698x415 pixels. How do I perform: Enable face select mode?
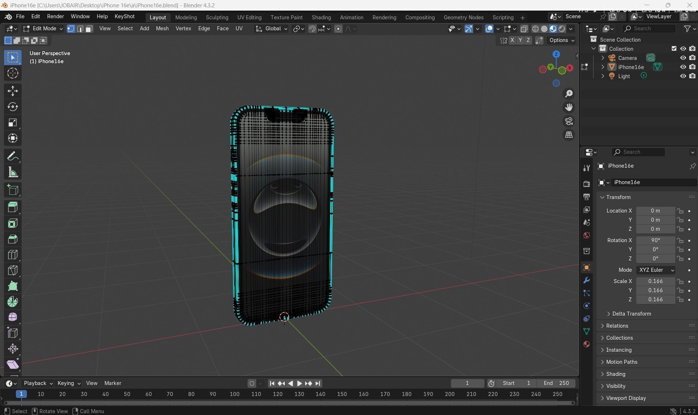pyautogui.click(x=89, y=29)
